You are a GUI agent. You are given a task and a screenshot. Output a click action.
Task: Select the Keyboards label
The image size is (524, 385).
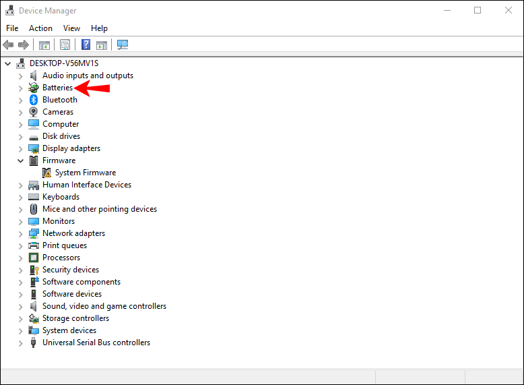point(61,197)
